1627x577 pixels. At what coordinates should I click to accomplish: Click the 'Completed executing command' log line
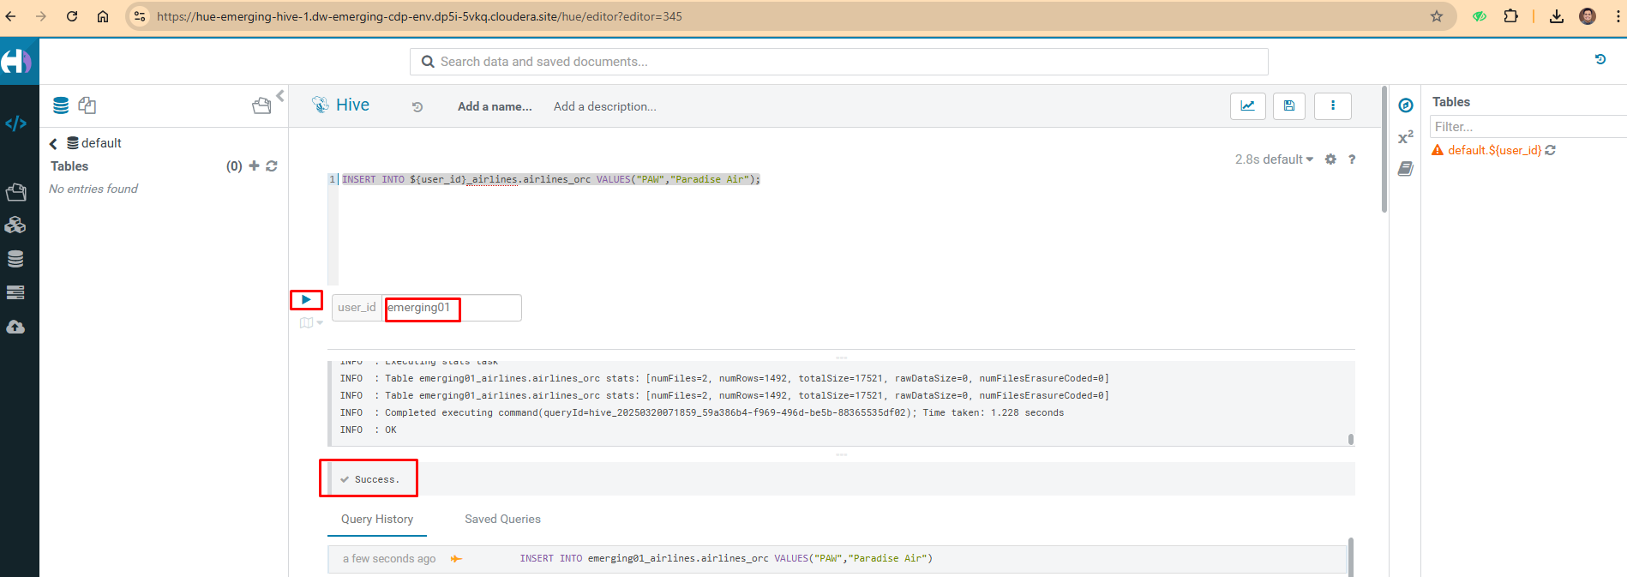pos(702,412)
